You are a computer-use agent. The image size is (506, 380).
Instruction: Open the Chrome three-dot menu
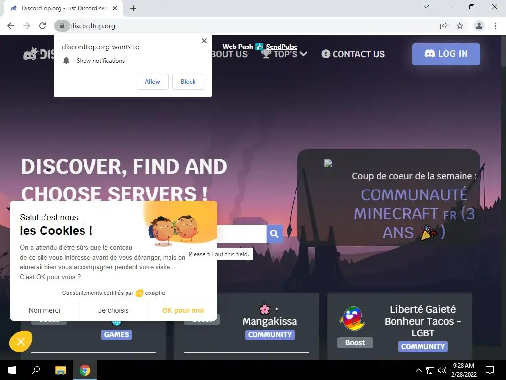coord(495,26)
